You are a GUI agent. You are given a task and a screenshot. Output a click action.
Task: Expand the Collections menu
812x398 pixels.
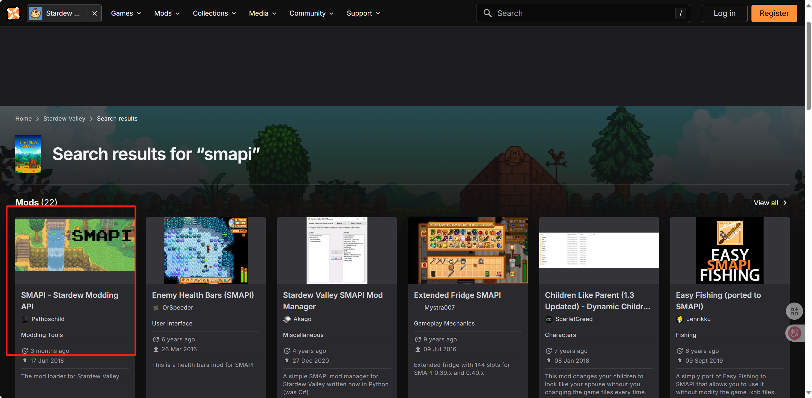214,13
